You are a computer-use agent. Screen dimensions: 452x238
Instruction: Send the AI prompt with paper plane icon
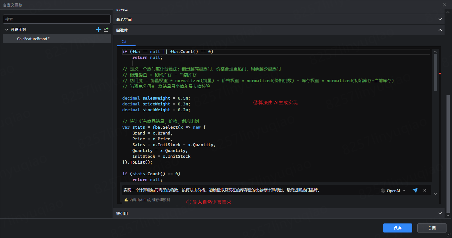pyautogui.click(x=415, y=190)
